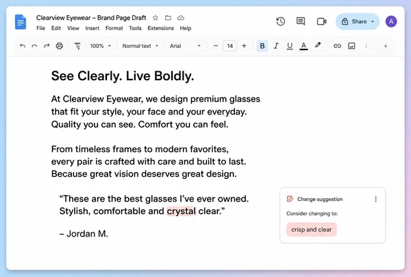This screenshot has height=277, width=411.
Task: Open the Normal text style dropdown
Action: click(140, 46)
